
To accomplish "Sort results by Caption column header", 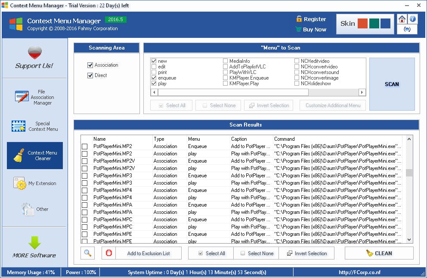I will click(x=251, y=139).
